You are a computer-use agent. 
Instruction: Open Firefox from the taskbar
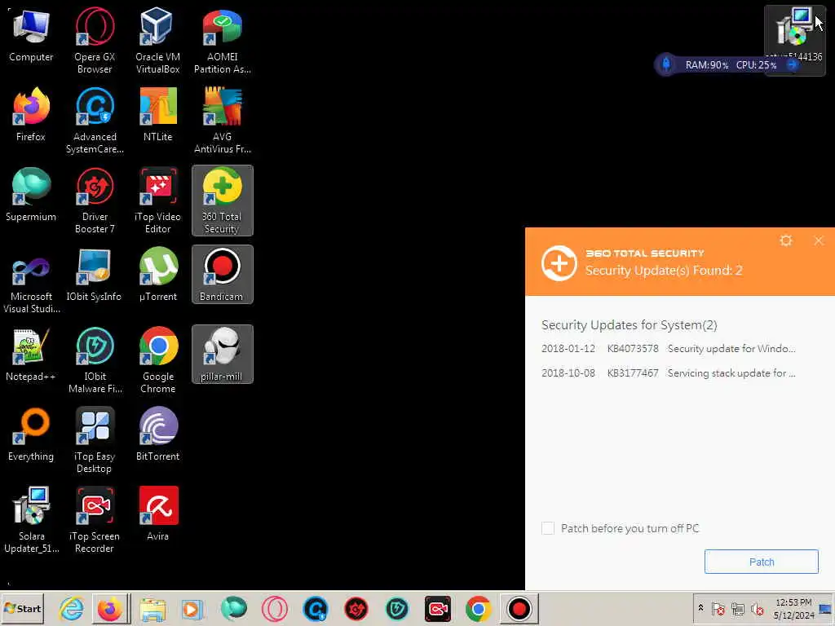[110, 608]
